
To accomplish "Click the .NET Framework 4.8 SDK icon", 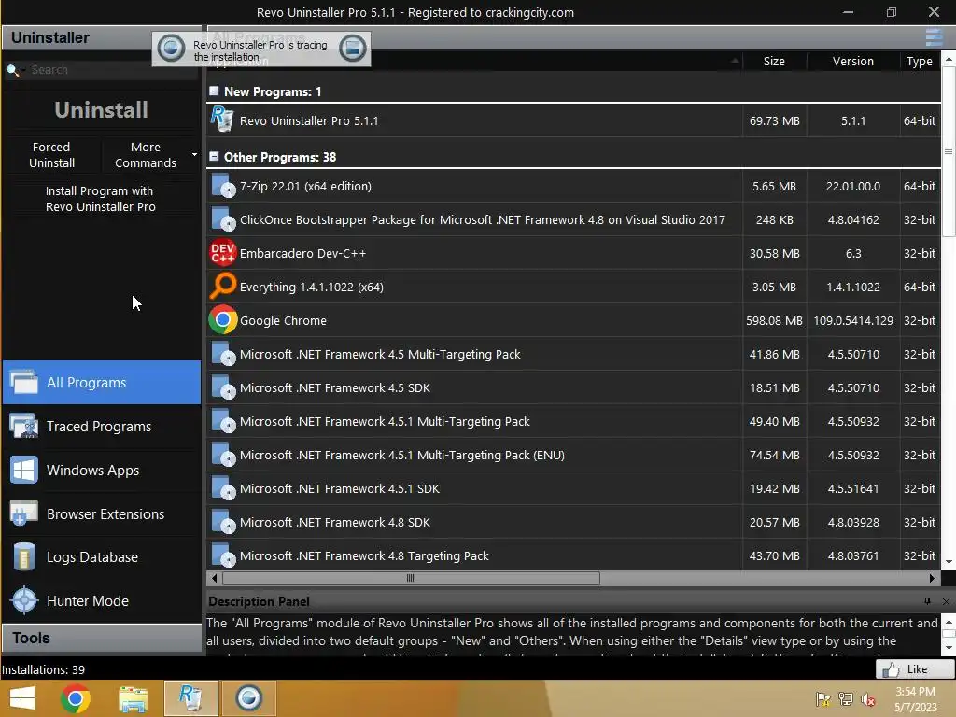I will [223, 521].
